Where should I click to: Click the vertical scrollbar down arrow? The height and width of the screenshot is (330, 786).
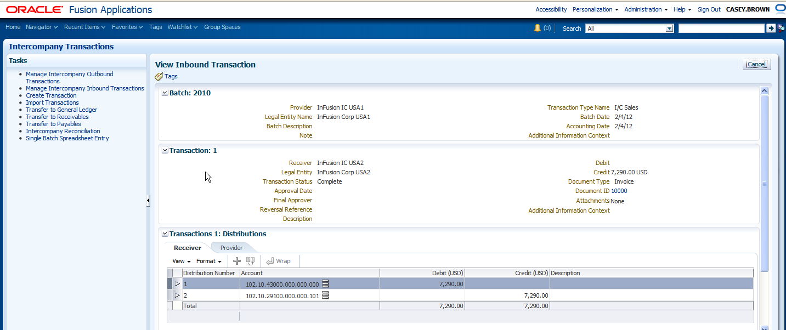pyautogui.click(x=765, y=328)
